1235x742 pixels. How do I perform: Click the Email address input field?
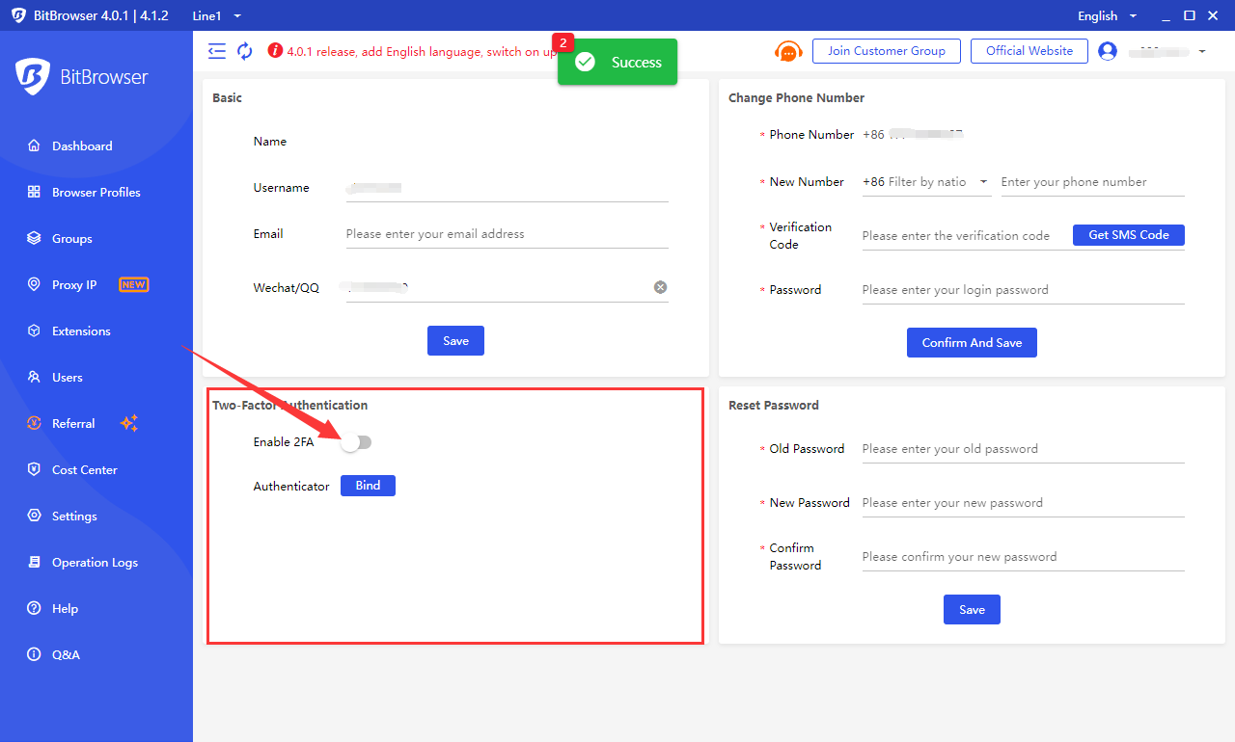[x=507, y=234]
